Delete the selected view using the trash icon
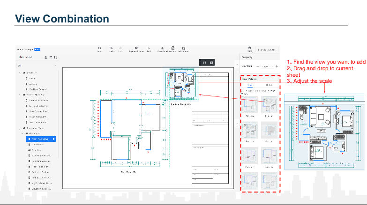This screenshot has width=367, height=205. 211,62
